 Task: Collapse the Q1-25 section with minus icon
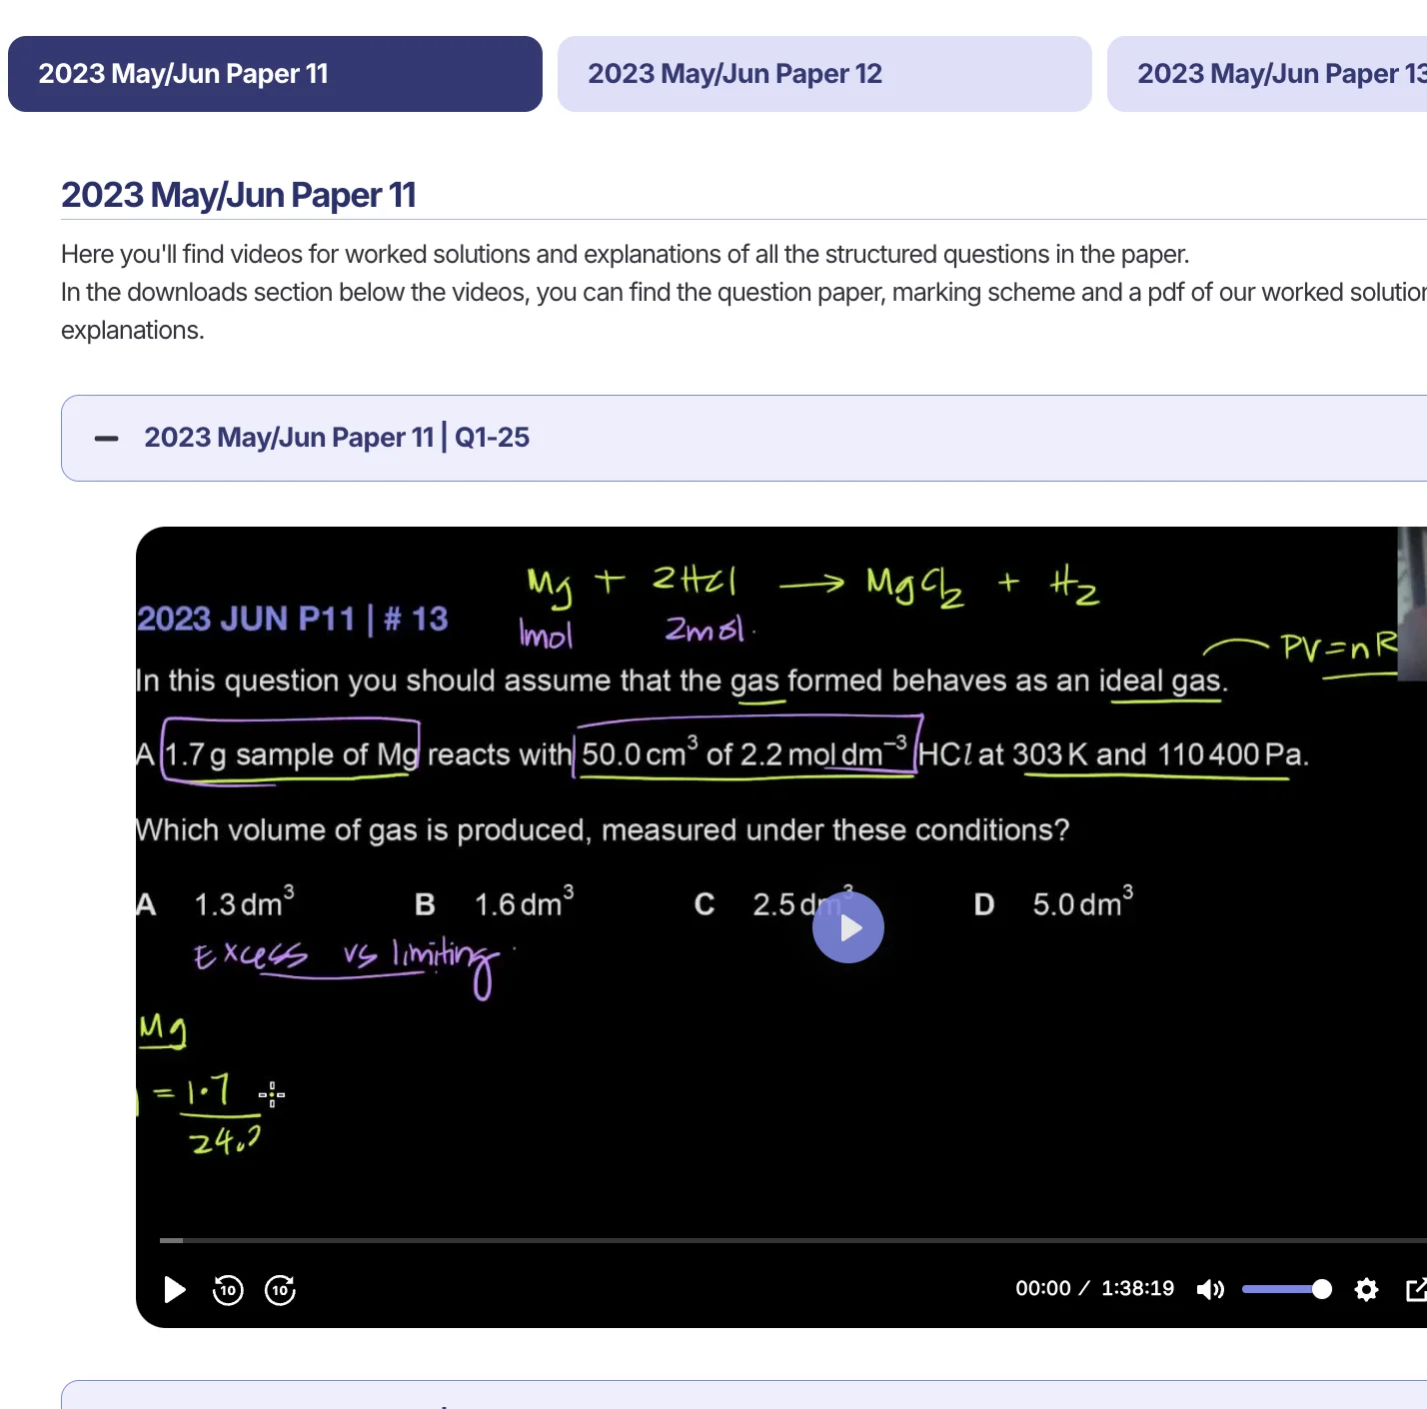(106, 438)
